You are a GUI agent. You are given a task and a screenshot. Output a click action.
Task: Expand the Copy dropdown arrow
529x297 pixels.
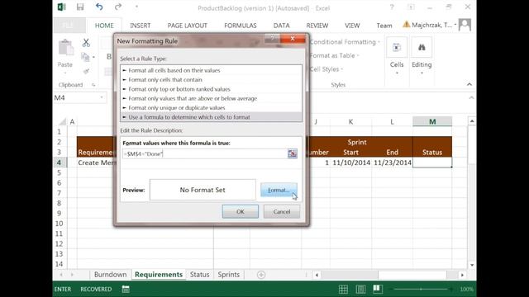[93, 58]
